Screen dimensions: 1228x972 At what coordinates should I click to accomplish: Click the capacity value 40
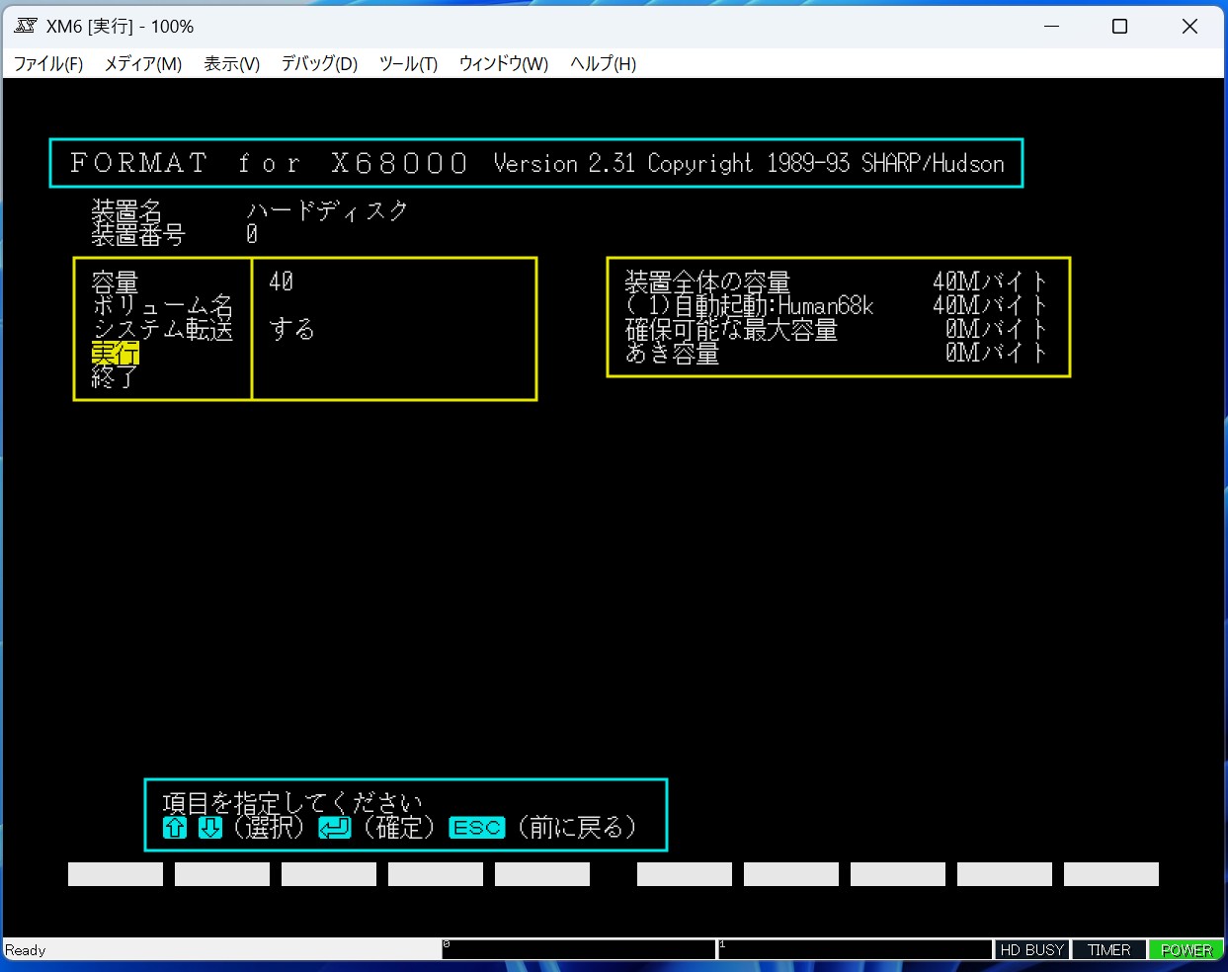pos(281,283)
